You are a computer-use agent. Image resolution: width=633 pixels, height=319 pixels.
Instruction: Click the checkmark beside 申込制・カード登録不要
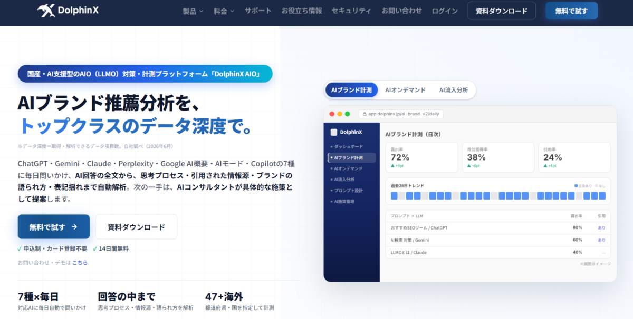[x=20, y=248]
